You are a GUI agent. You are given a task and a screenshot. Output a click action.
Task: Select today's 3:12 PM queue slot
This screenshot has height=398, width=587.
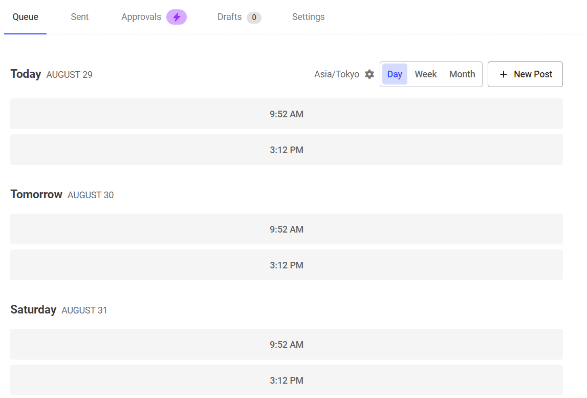(x=287, y=150)
